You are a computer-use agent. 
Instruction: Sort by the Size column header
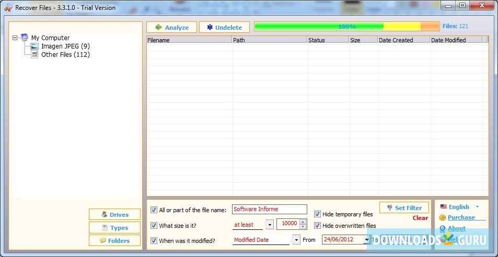click(363, 40)
